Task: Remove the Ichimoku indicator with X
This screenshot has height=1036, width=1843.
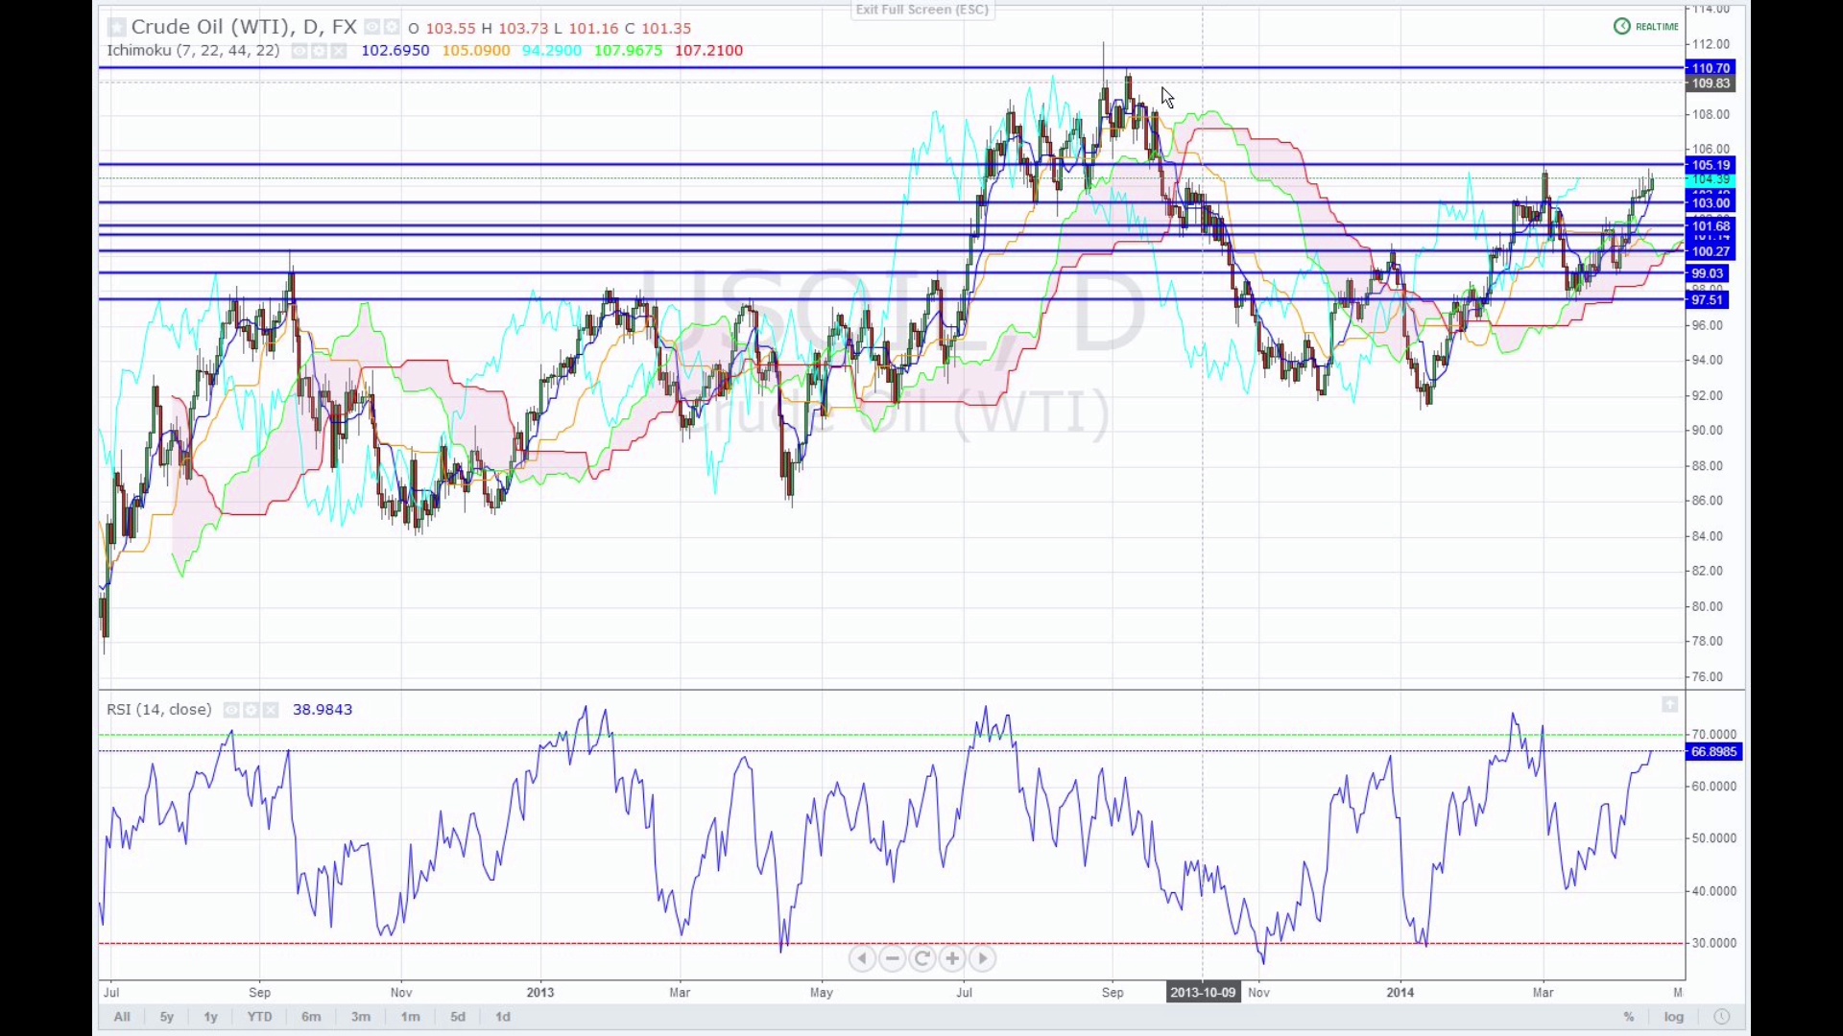Action: click(x=339, y=51)
